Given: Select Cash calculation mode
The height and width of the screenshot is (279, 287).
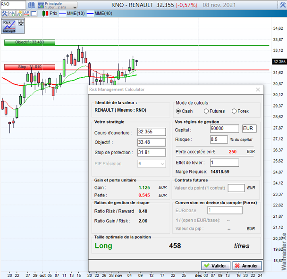Looking at the screenshot, I should point(178,111).
